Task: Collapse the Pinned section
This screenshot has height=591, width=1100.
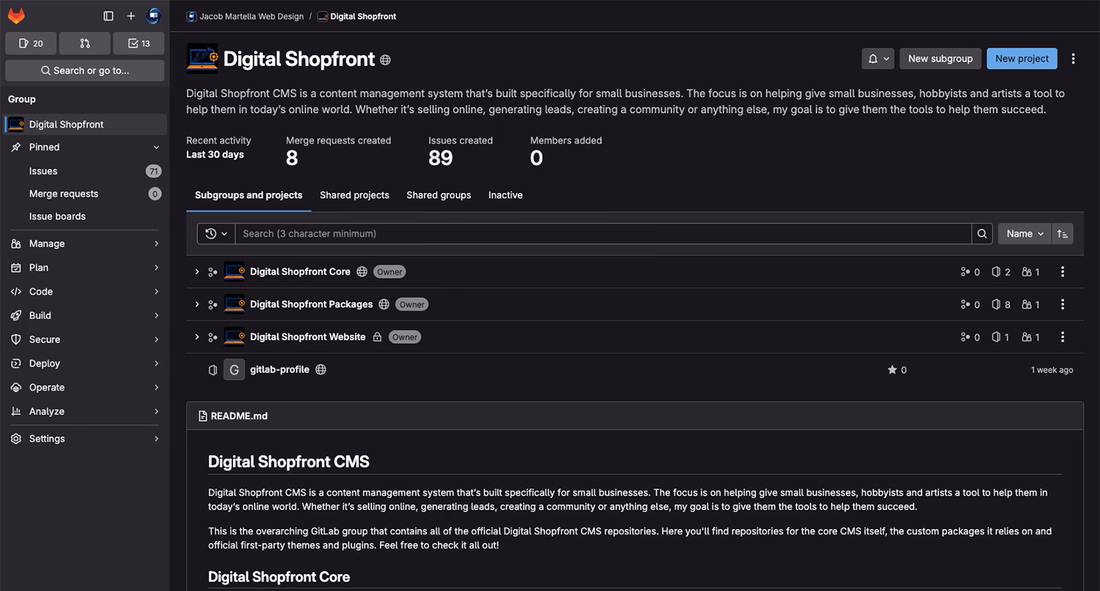Action: 85,147
